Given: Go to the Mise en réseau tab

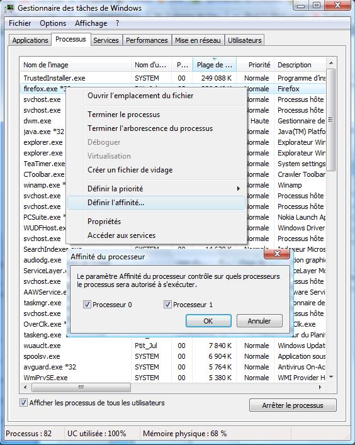Looking at the screenshot, I should tap(198, 40).
